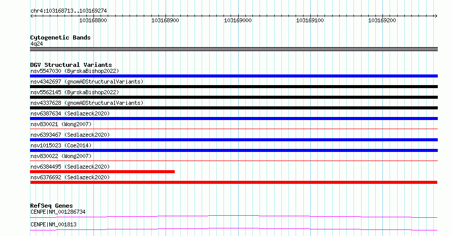Click label nsv6393467 (Sedlazeck2020)

click(70, 135)
